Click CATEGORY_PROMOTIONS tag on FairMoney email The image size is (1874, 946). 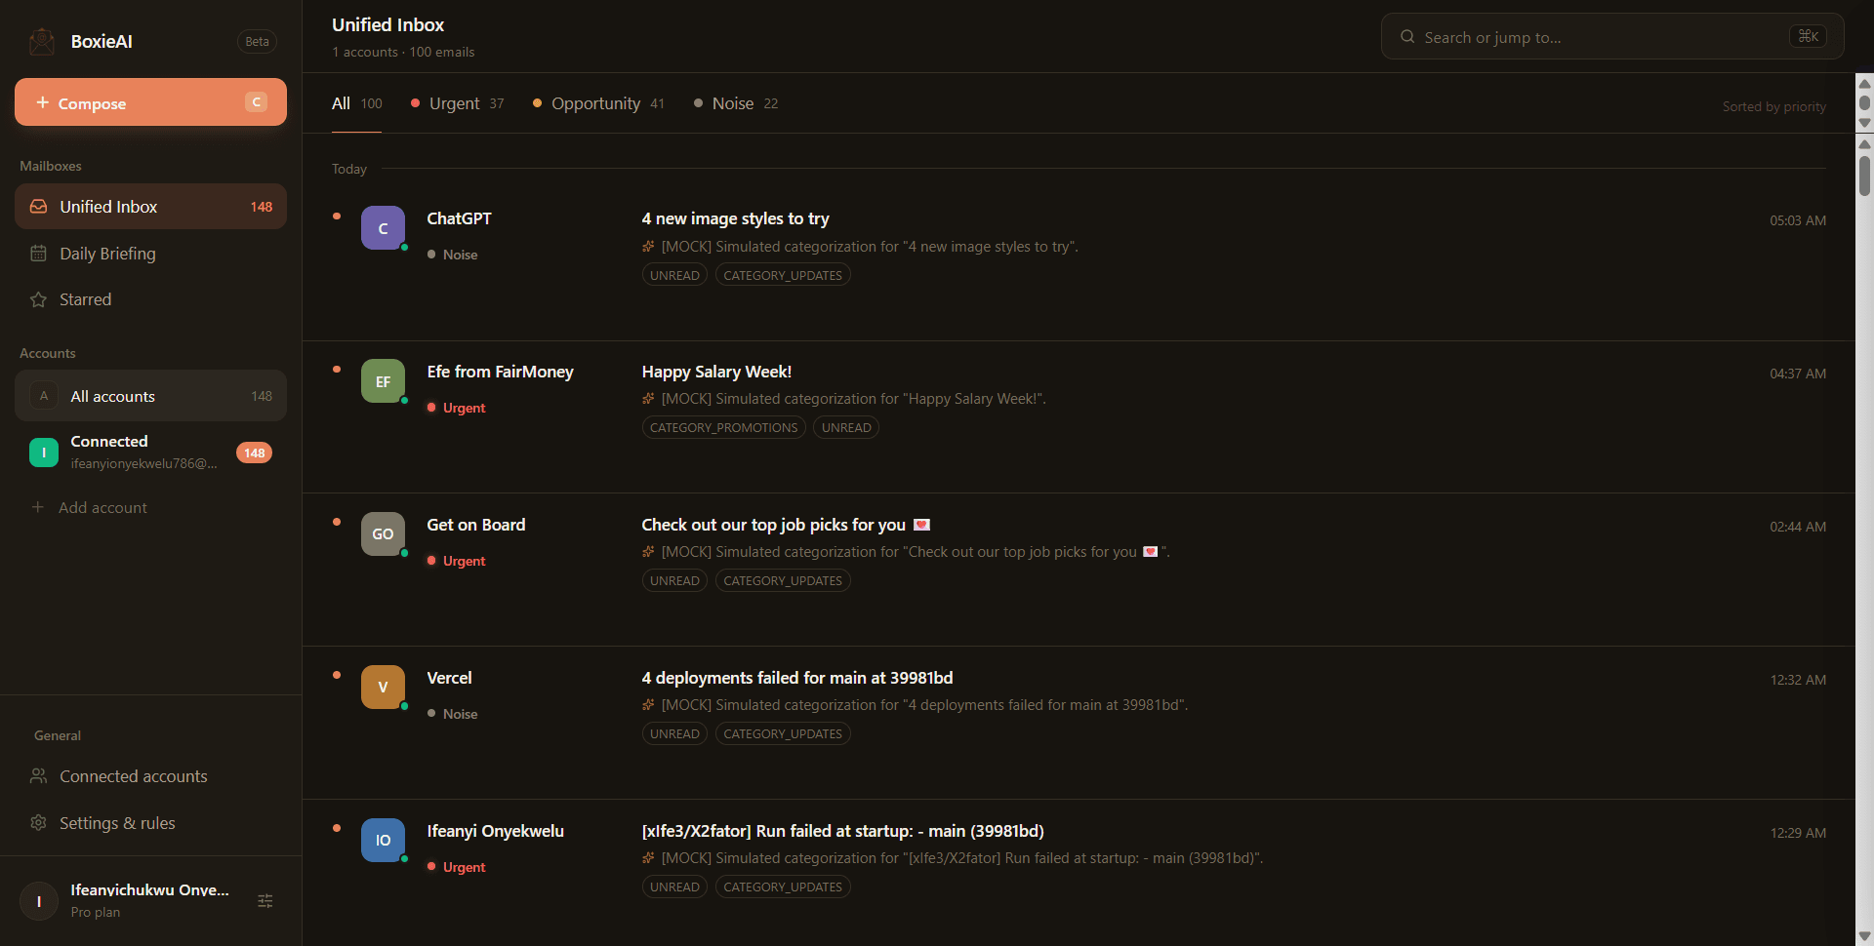(x=723, y=428)
